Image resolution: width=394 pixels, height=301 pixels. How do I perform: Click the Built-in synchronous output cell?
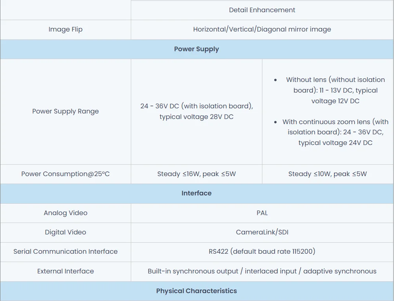tap(262, 271)
